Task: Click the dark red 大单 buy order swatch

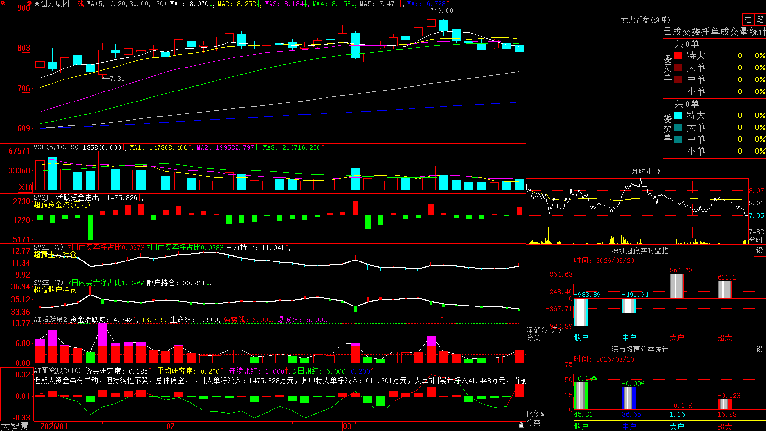Action: point(678,68)
